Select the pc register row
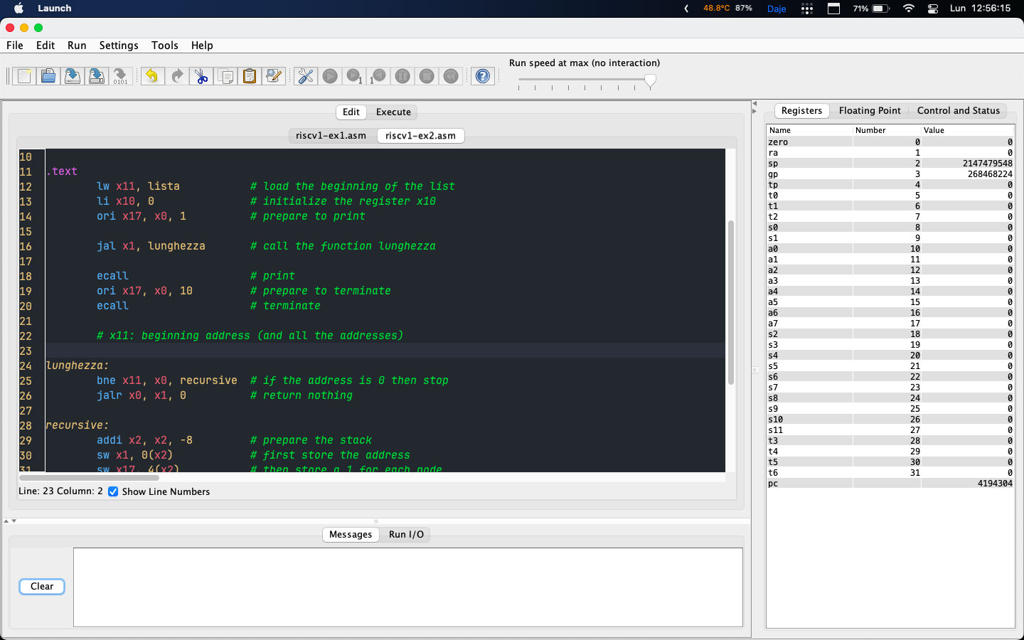This screenshot has width=1024, height=640. 890,484
